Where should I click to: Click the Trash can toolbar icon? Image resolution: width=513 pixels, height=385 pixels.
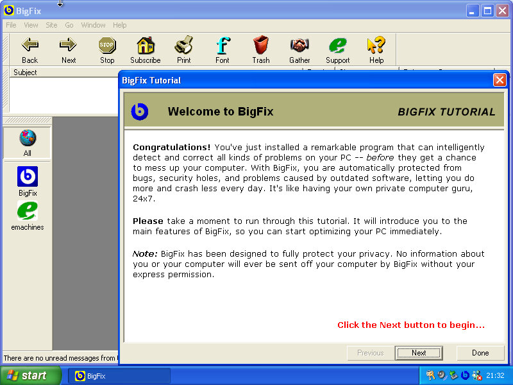tap(261, 46)
